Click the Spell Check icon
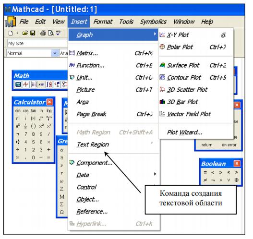The height and width of the screenshot is (239, 253). click(x=59, y=33)
